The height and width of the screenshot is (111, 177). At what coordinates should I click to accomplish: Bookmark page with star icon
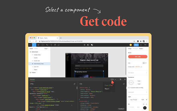point(134,41)
